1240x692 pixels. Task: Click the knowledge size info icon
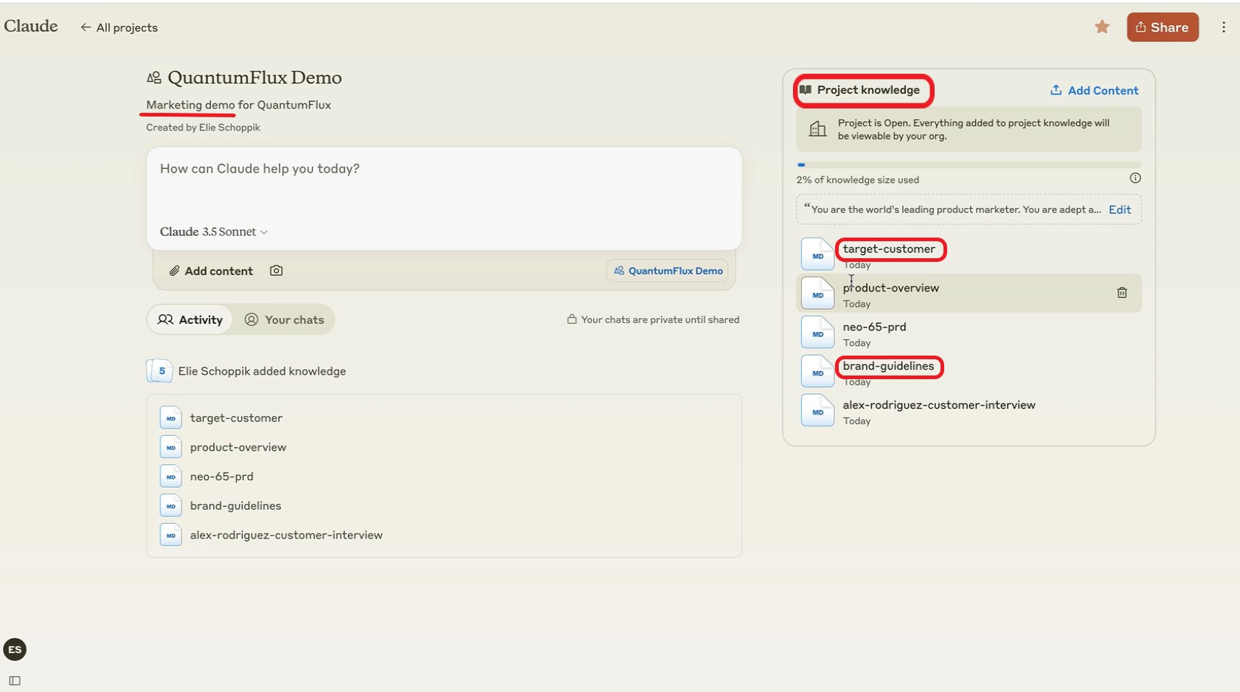1135,179
